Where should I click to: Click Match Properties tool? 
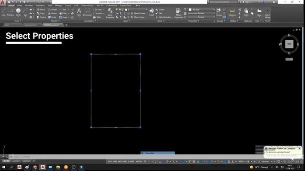(179, 13)
